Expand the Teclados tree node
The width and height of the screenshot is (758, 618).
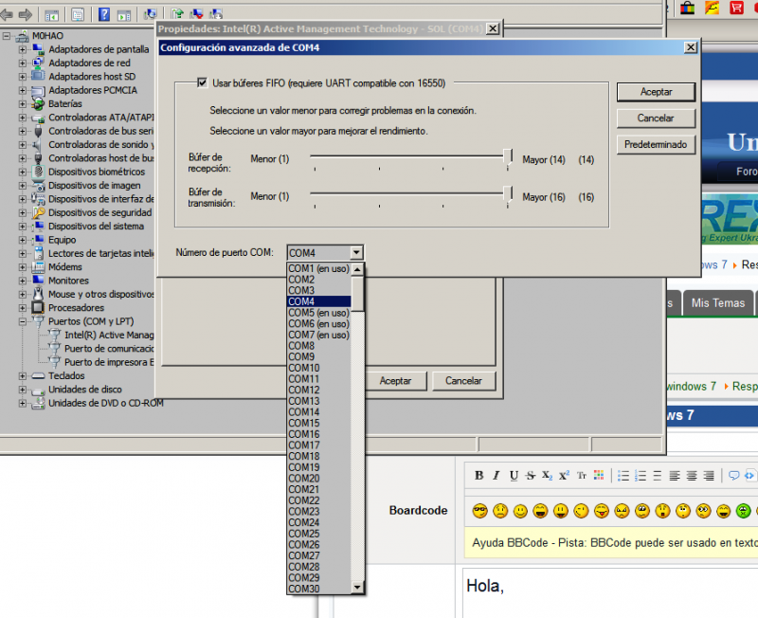tap(22, 375)
